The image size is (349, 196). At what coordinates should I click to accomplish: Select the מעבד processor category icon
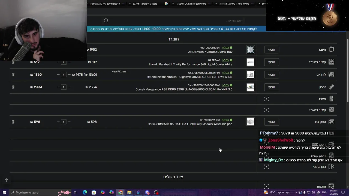pyautogui.click(x=331, y=49)
